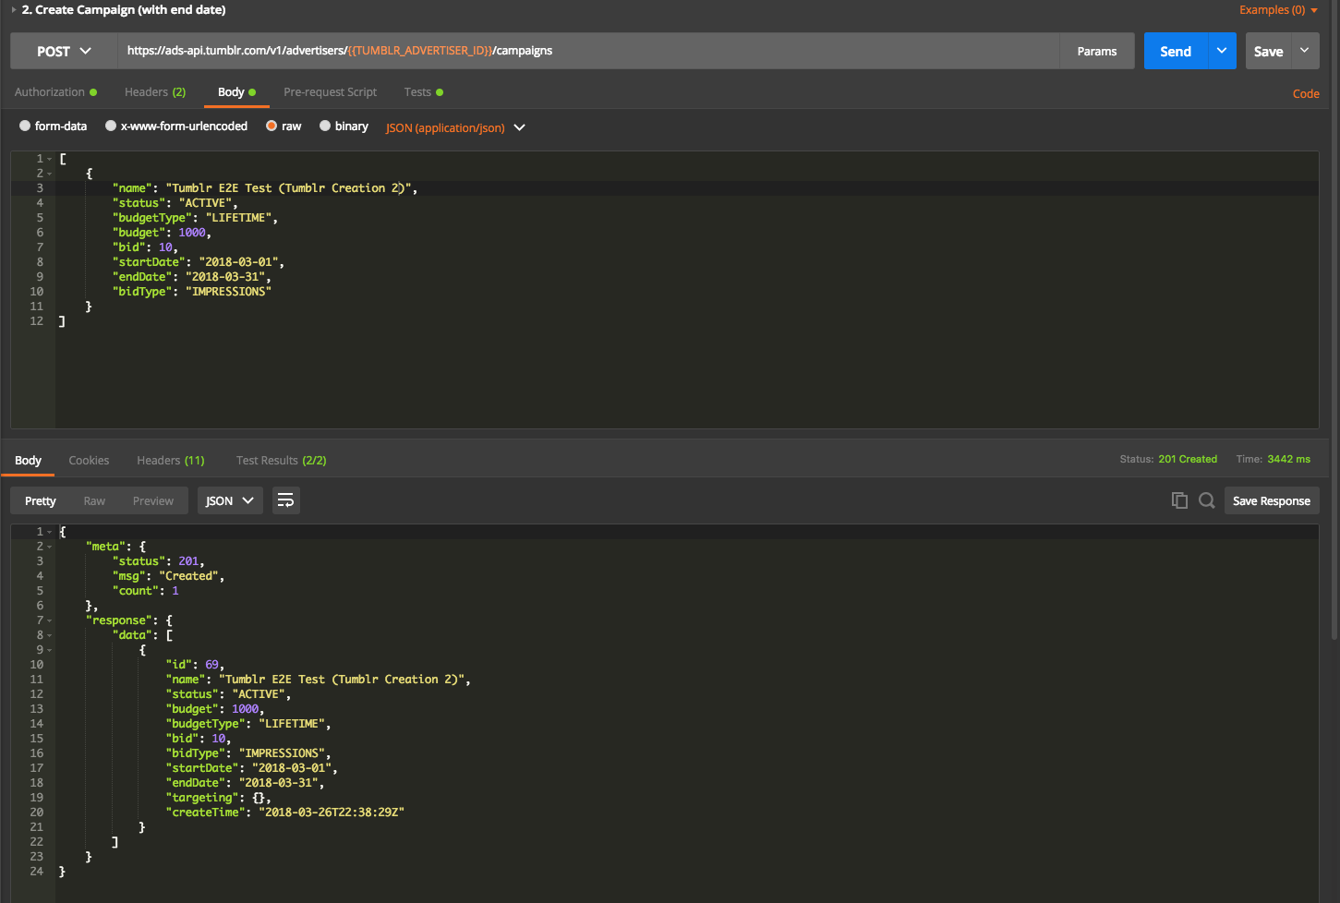Fold response line 1 root object
This screenshot has height=903, width=1340.
[x=50, y=532]
